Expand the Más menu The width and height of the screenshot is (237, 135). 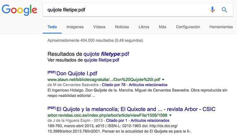(163, 27)
